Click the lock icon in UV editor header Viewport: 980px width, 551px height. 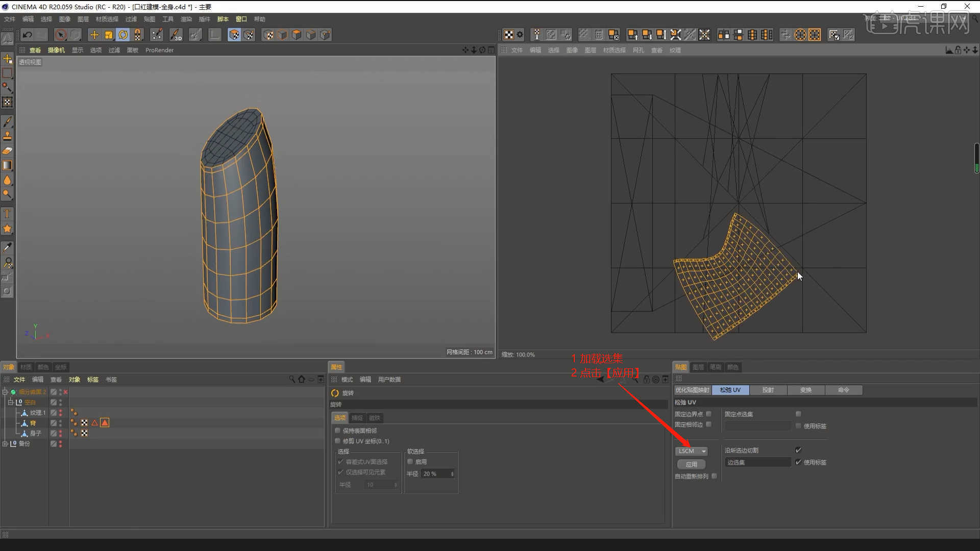point(958,50)
